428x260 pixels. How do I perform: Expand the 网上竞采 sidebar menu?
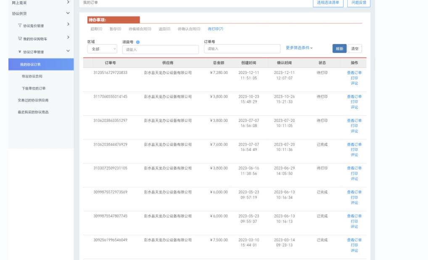click(68, 3)
